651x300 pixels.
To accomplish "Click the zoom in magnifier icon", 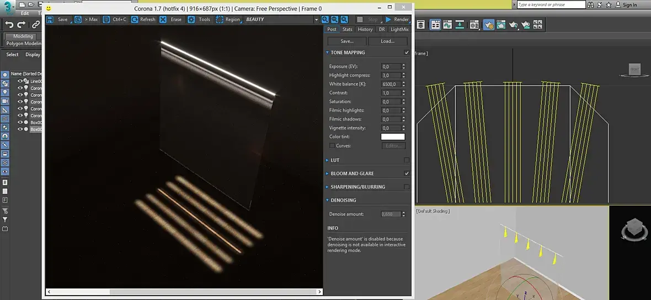I will 325,19.
